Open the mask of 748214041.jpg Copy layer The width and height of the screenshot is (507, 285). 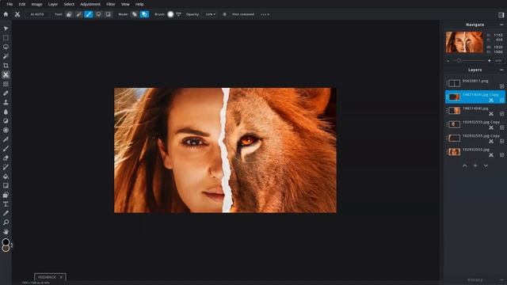click(x=491, y=101)
